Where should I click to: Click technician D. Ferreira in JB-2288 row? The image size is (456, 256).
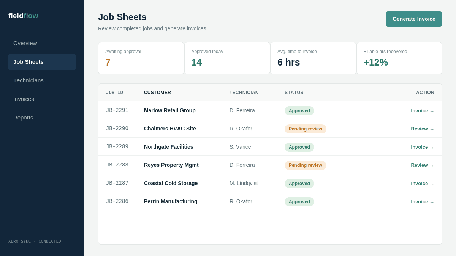242,165
